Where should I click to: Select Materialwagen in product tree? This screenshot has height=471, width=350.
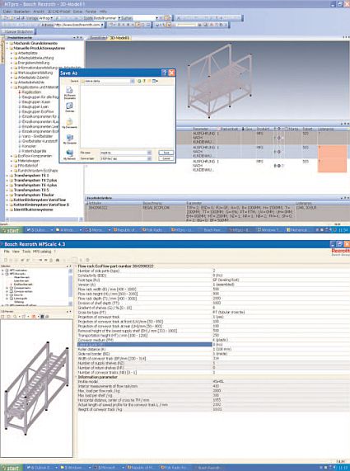point(29,161)
